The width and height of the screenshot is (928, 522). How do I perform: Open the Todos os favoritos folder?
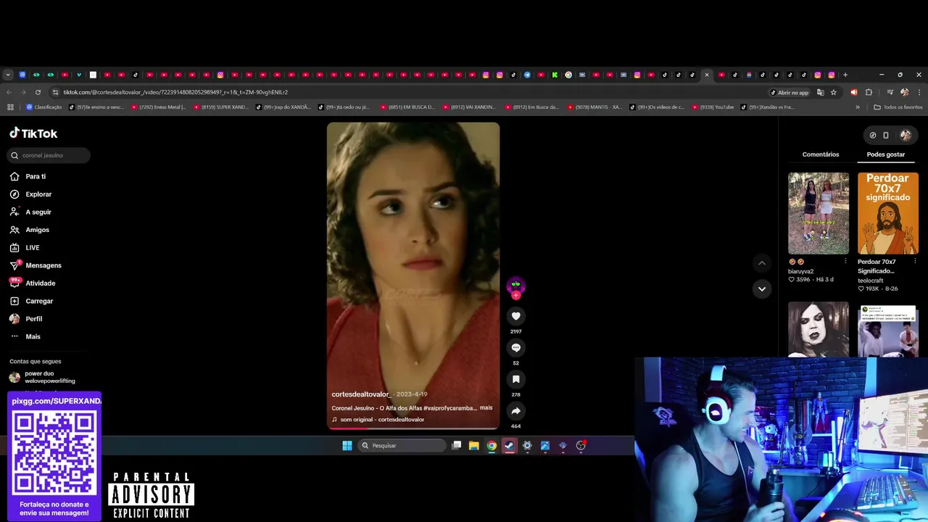[898, 107]
